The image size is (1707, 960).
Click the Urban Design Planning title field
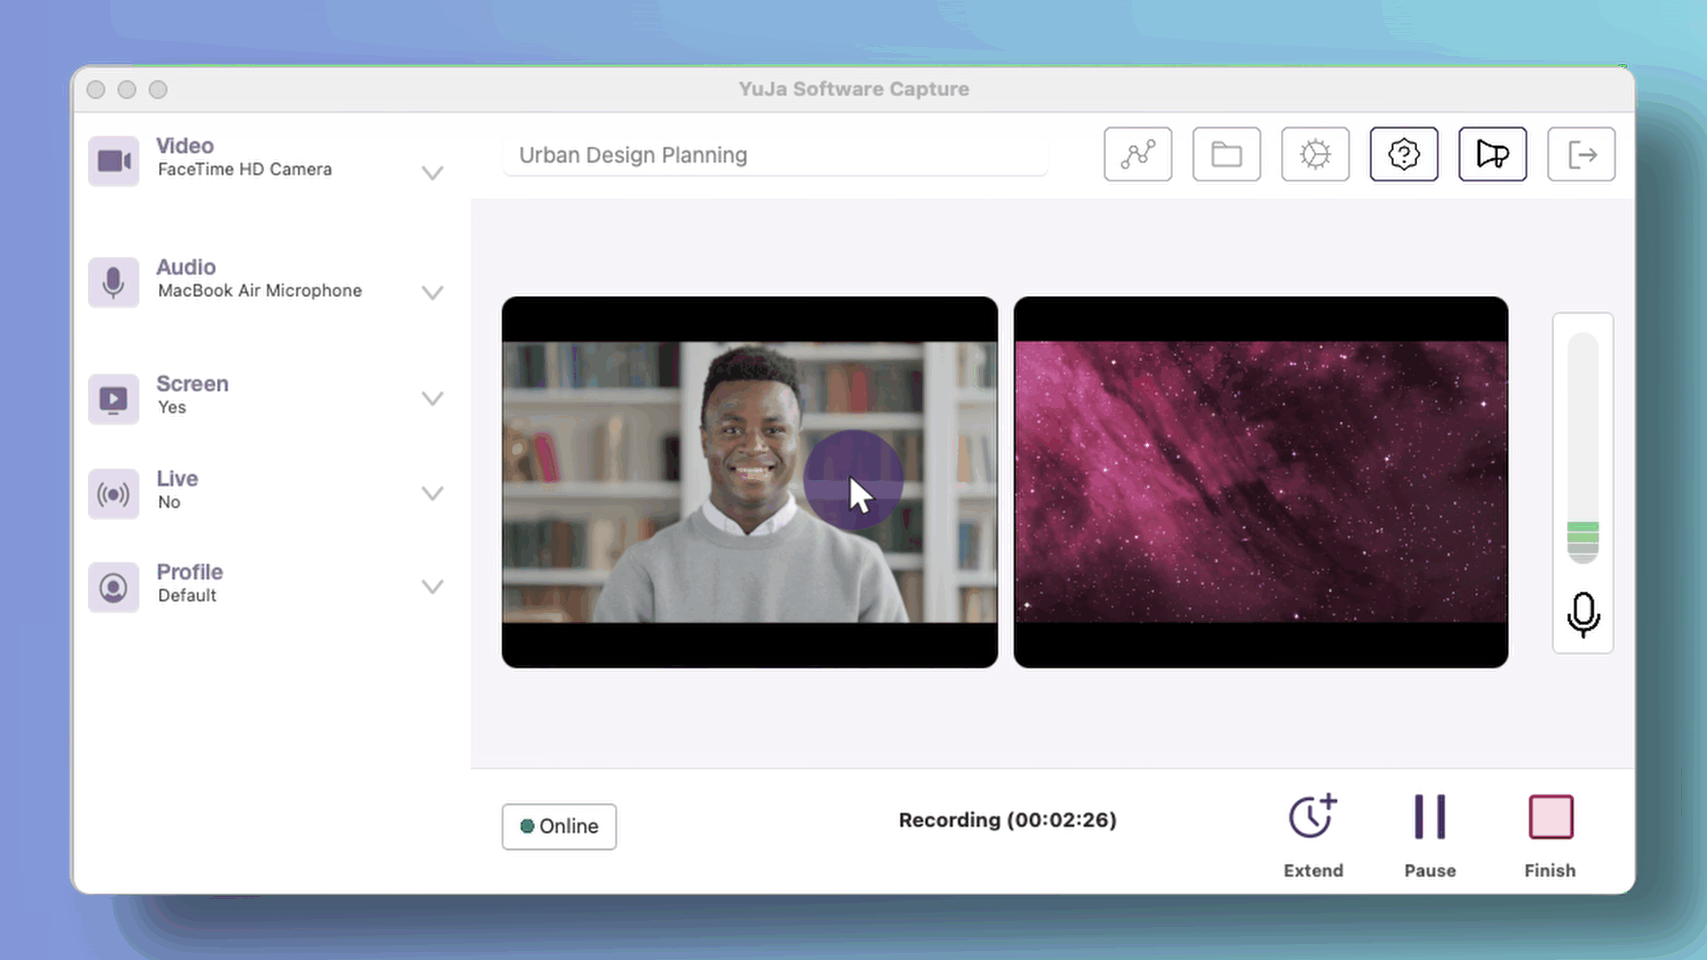tap(773, 156)
